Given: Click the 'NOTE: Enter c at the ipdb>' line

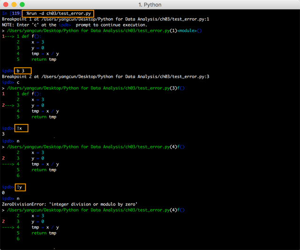Looking at the screenshot, I should pyautogui.click(x=74, y=25).
